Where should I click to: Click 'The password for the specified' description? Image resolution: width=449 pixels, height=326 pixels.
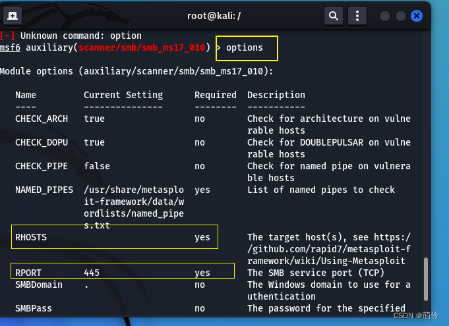(x=326, y=309)
